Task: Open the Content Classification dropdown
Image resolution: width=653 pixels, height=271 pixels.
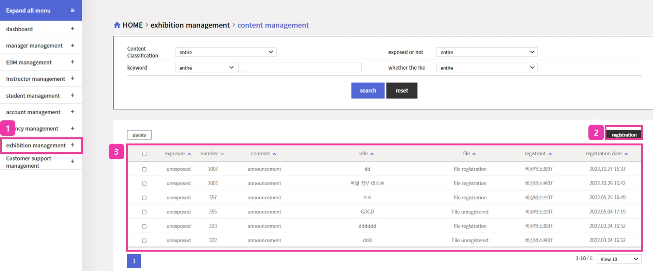Action: 226,52
